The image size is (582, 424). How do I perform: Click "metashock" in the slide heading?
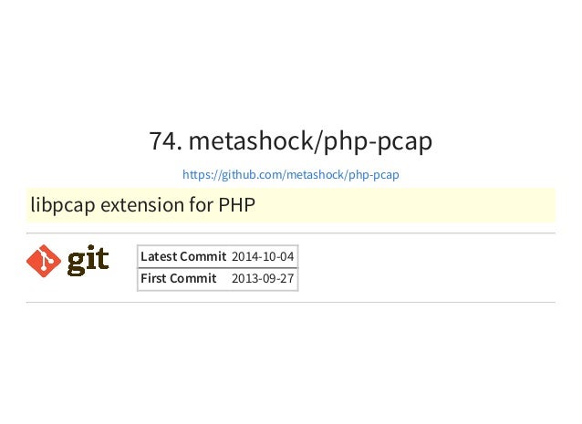coord(251,140)
